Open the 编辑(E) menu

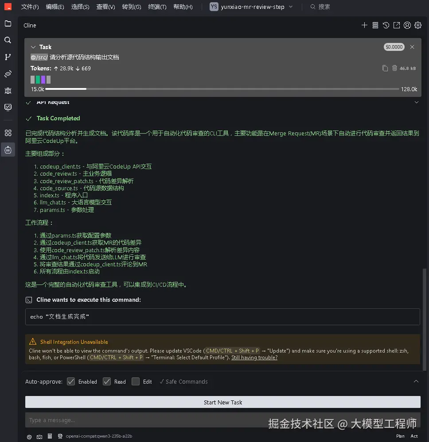tap(55, 7)
